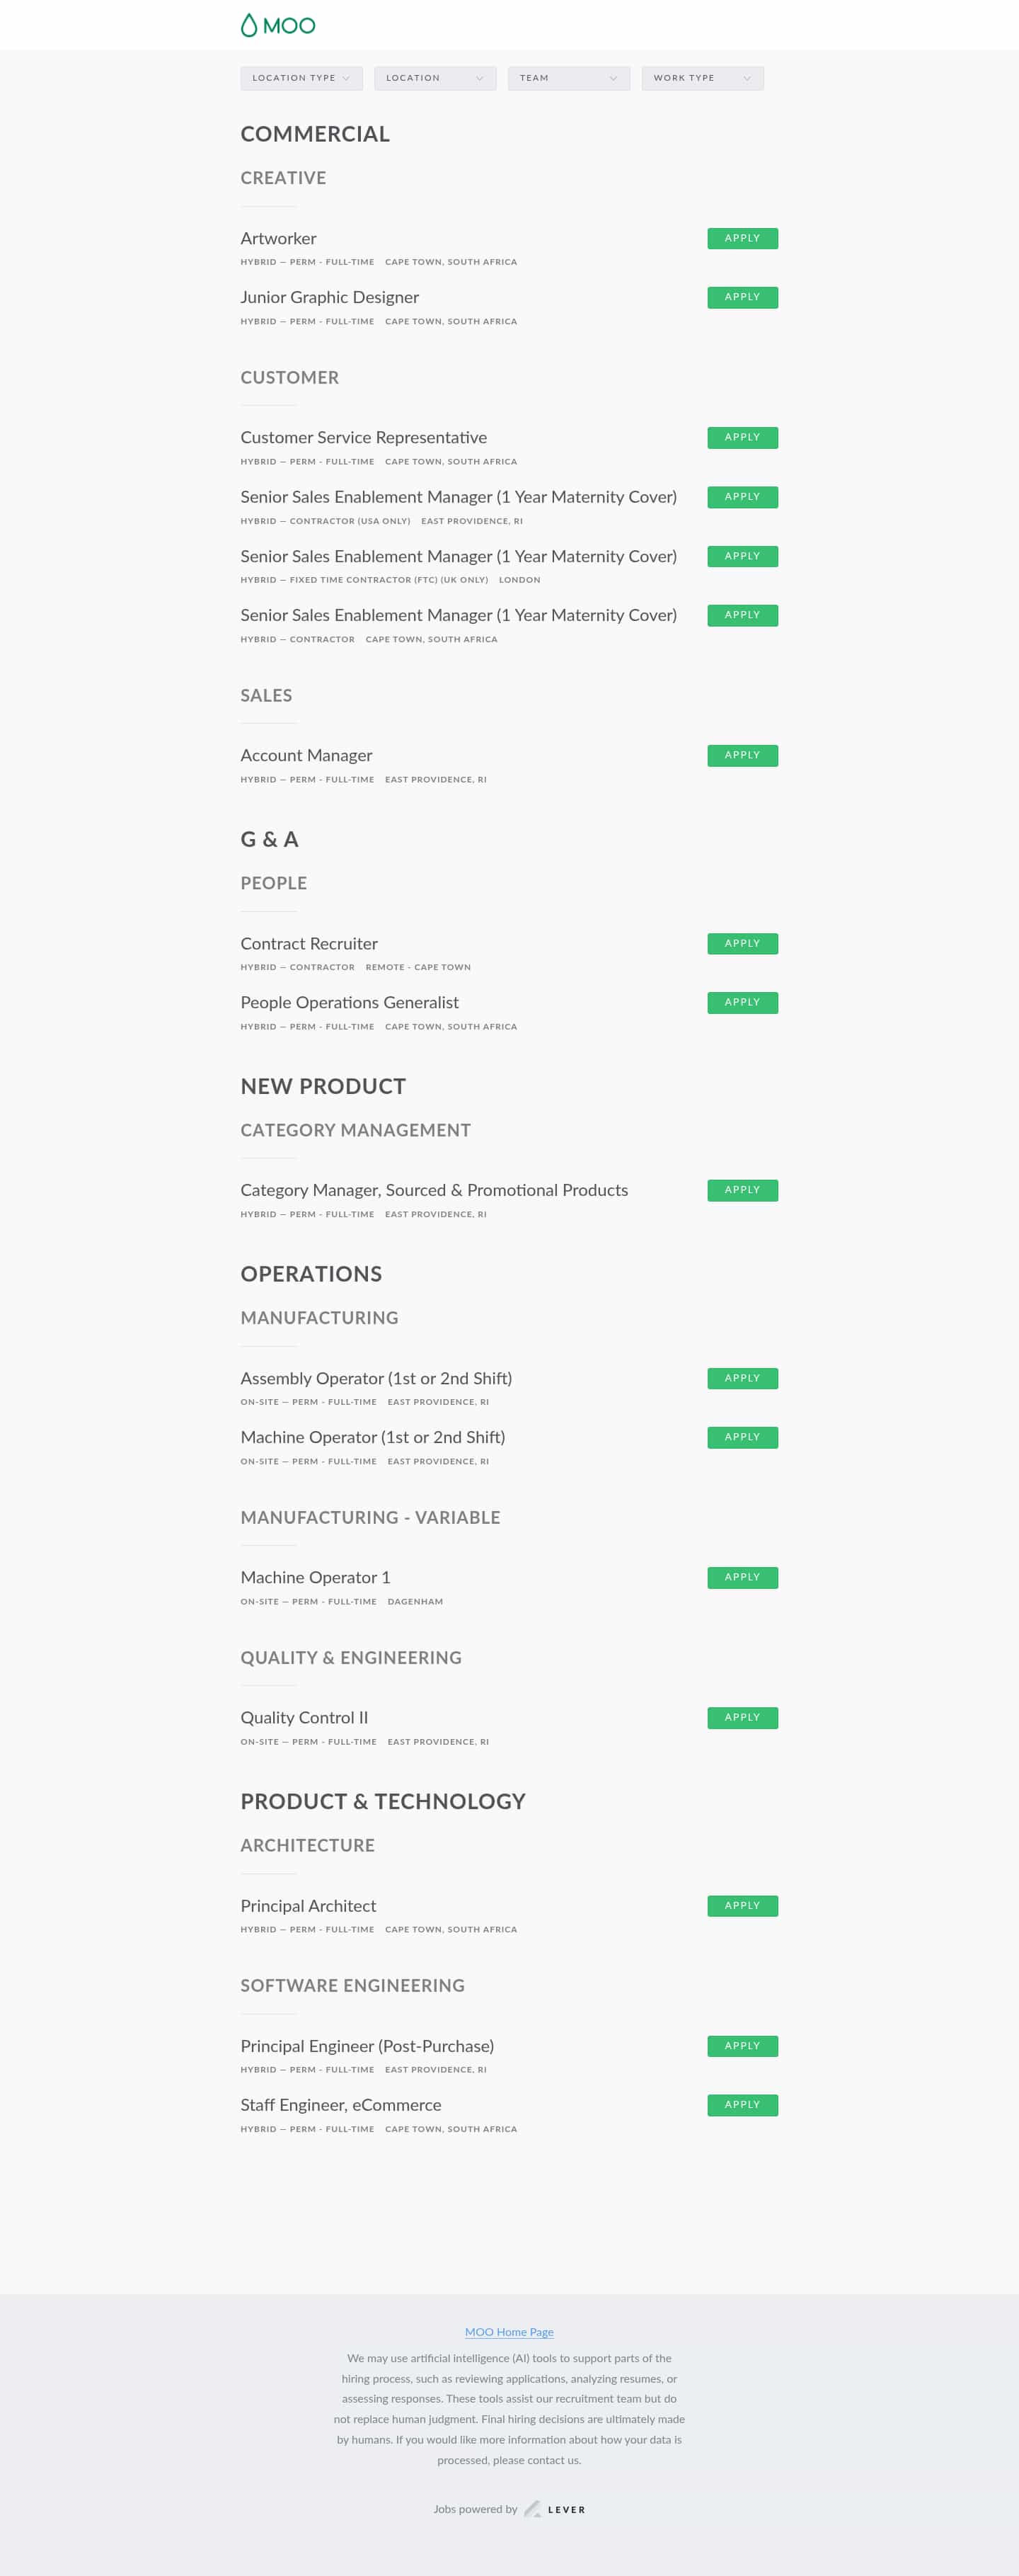Select the Principal Engineer (Post-Purchase) job title
The image size is (1019, 2576).
click(367, 2046)
